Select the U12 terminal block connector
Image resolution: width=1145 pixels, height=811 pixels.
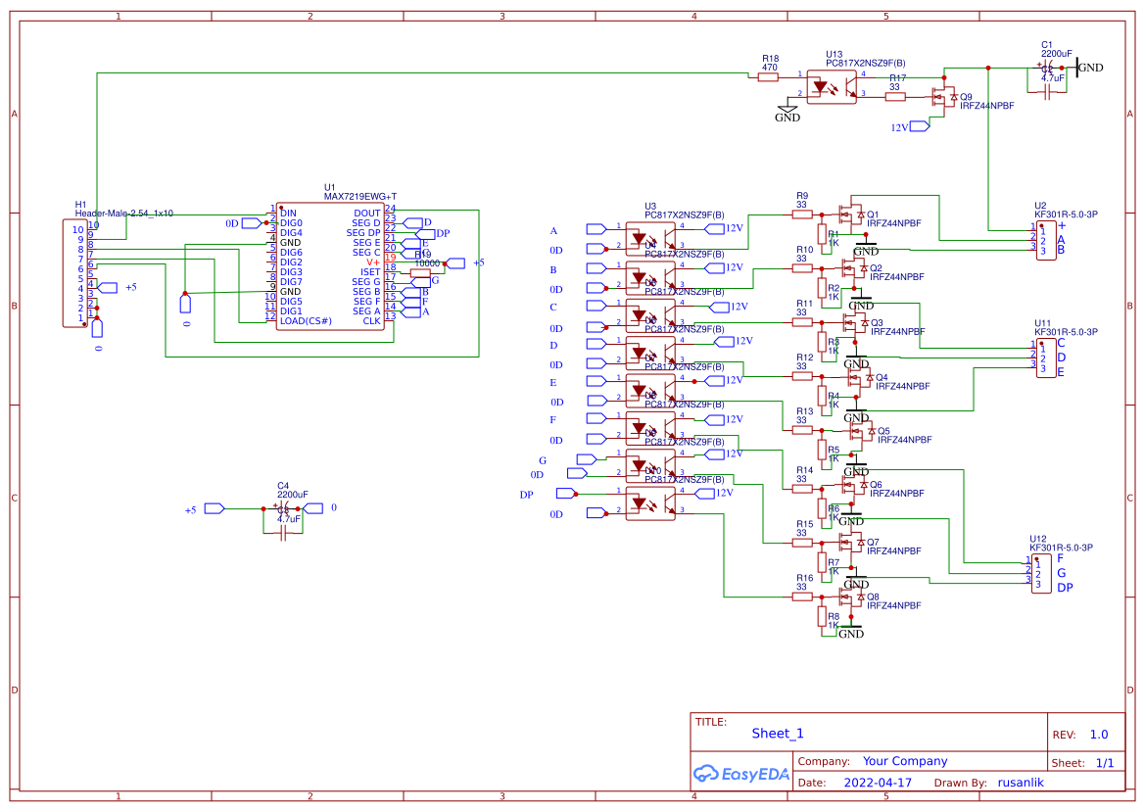(x=1041, y=572)
